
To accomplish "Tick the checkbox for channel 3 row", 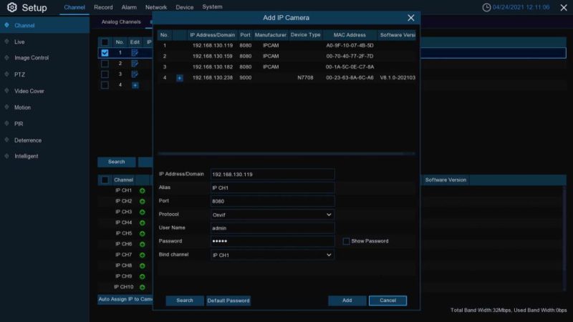I will coord(105,74).
